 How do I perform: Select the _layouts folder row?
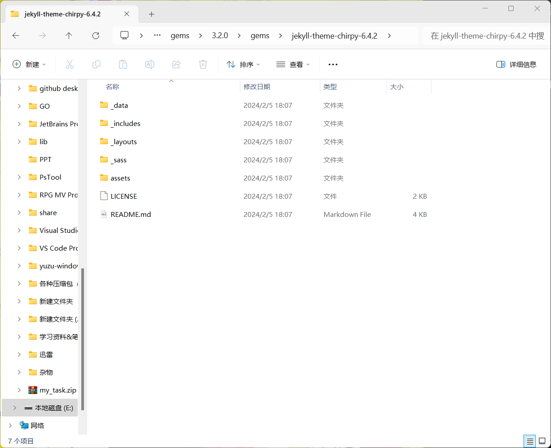[264, 141]
